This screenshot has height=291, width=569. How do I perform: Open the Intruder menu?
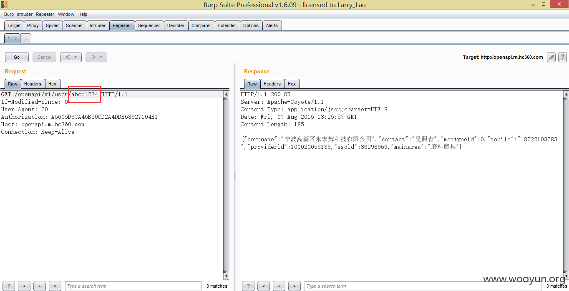[x=25, y=14]
